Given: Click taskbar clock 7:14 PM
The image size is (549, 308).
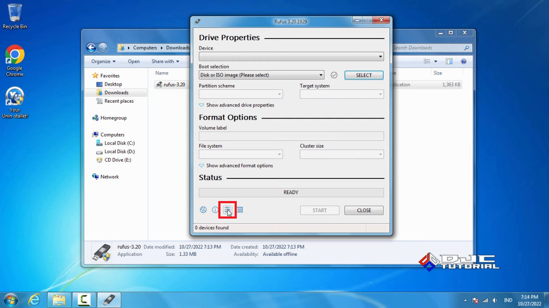Looking at the screenshot, I should (x=529, y=300).
